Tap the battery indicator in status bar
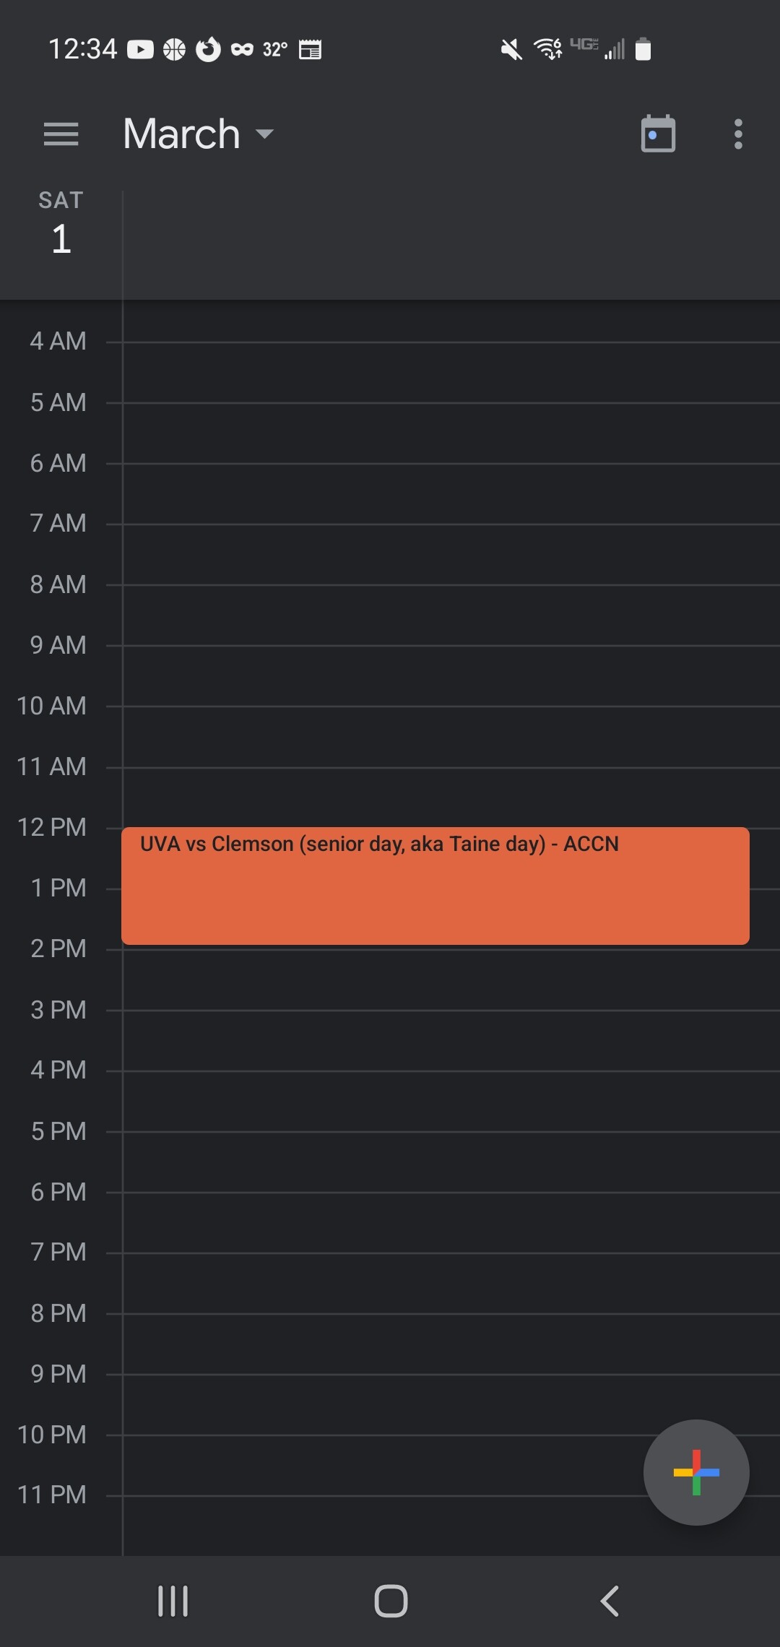The width and height of the screenshot is (780, 1647). click(643, 49)
